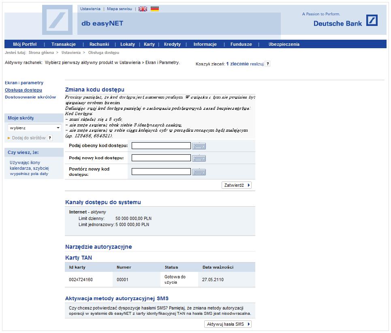Open Obsługa dostępu sidebar link
The height and width of the screenshot is (333, 391).
24,90
